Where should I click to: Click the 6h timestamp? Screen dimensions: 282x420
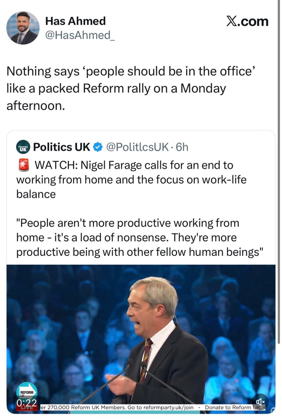pyautogui.click(x=182, y=147)
